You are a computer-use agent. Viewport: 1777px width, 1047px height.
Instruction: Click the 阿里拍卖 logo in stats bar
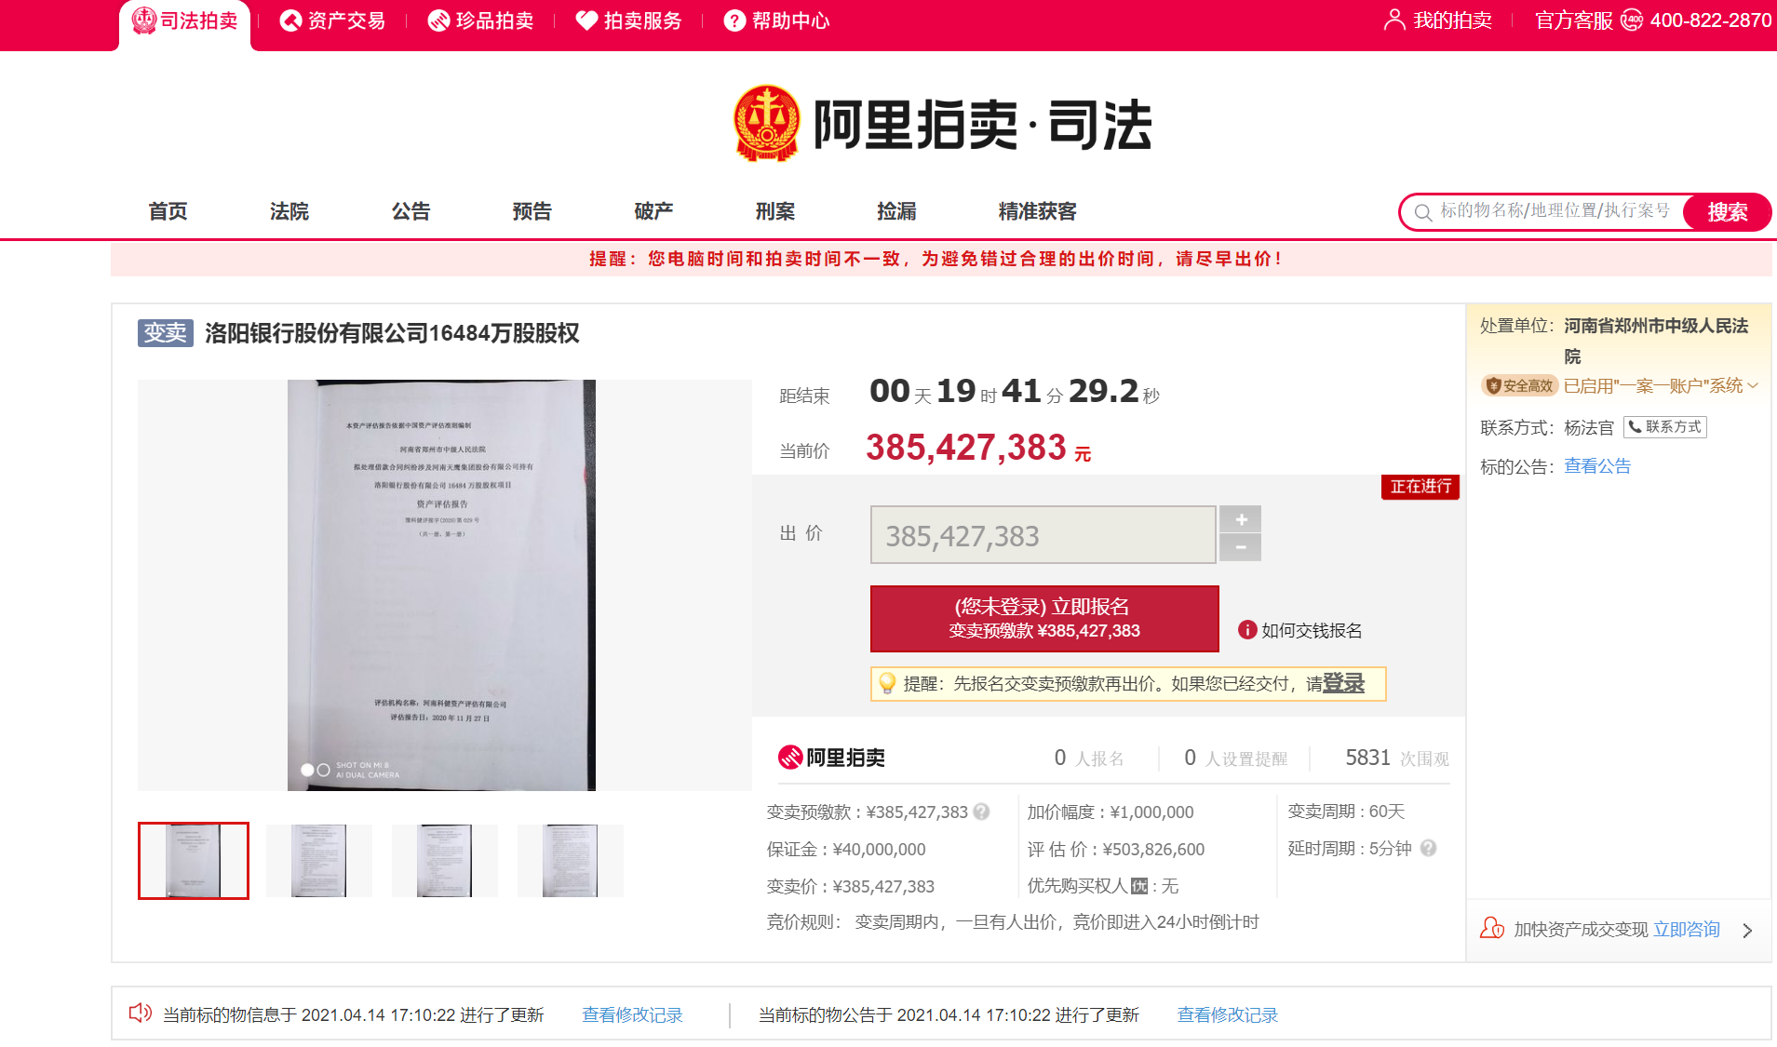pos(831,758)
